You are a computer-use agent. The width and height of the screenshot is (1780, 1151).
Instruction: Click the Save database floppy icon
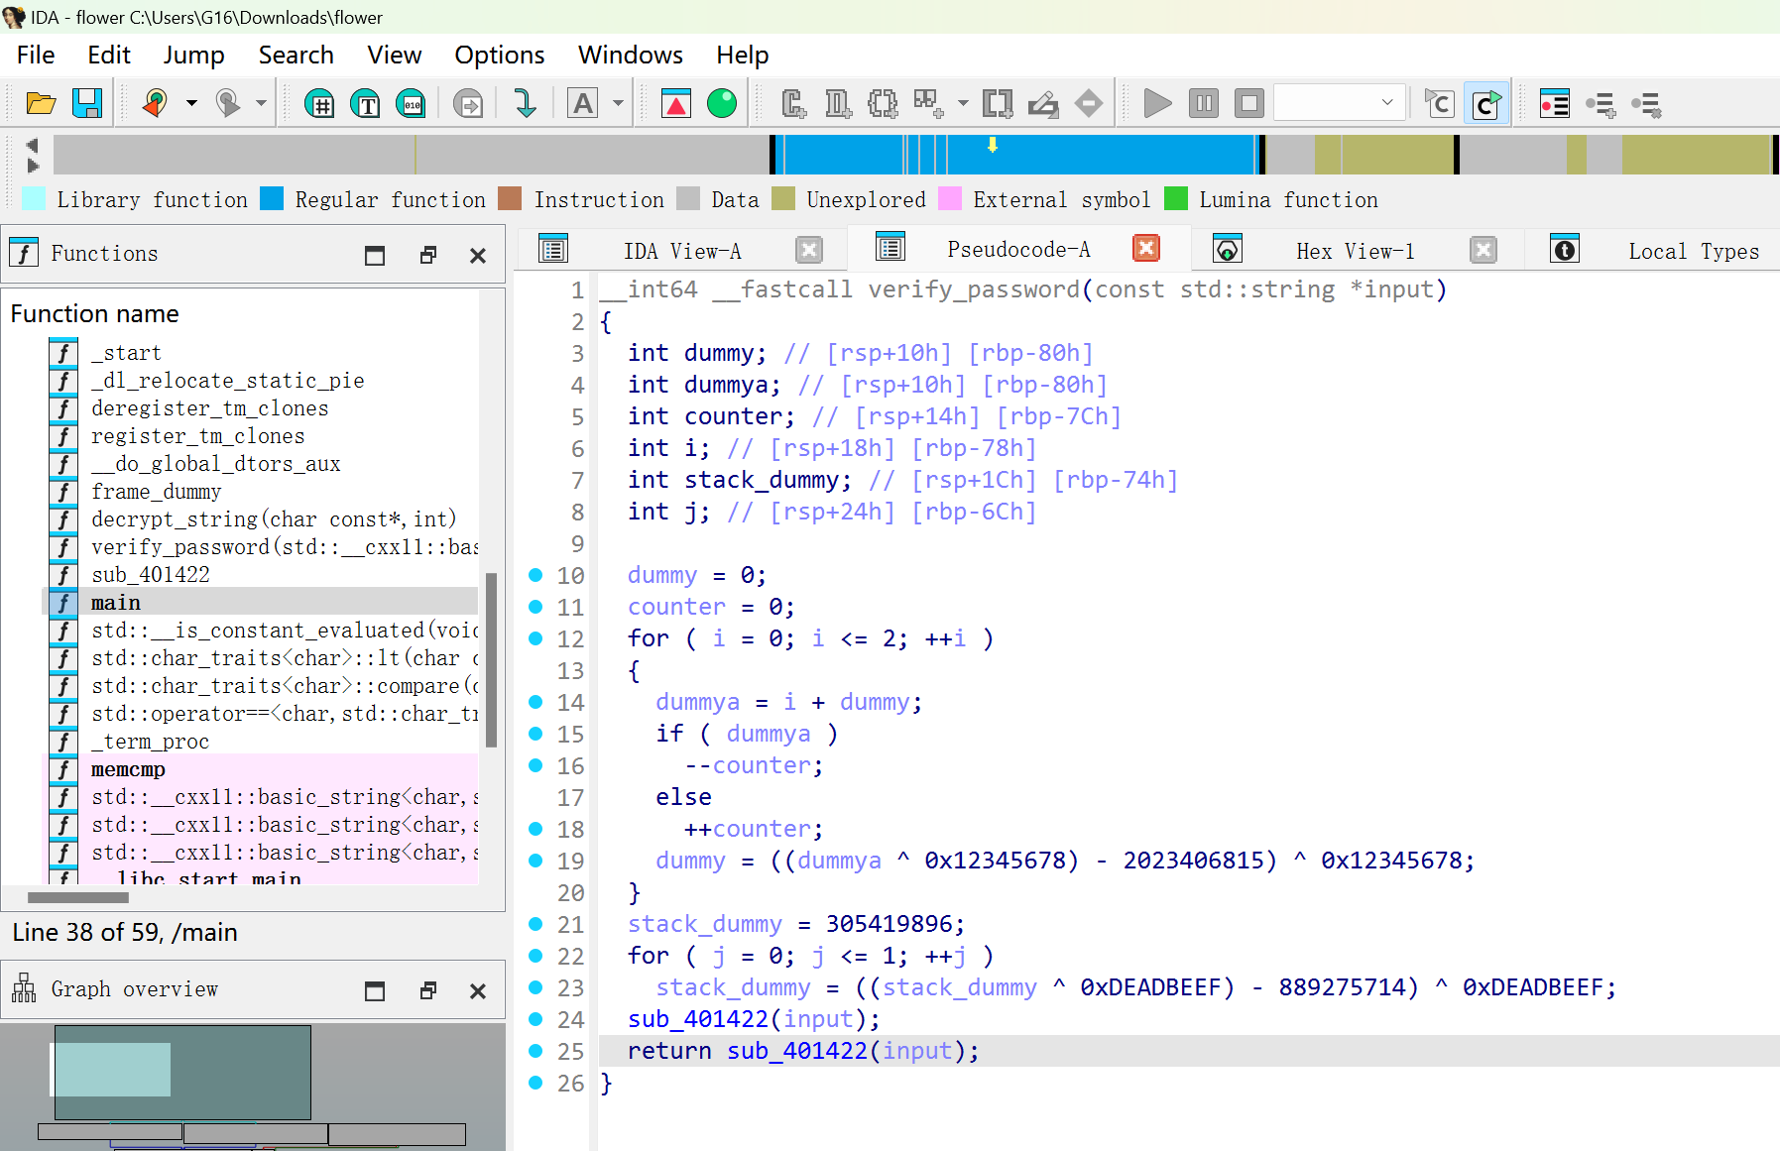(87, 103)
